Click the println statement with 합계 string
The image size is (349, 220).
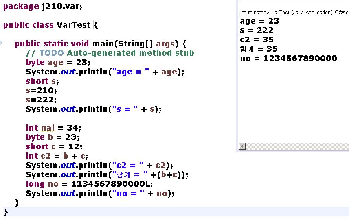click(x=107, y=175)
